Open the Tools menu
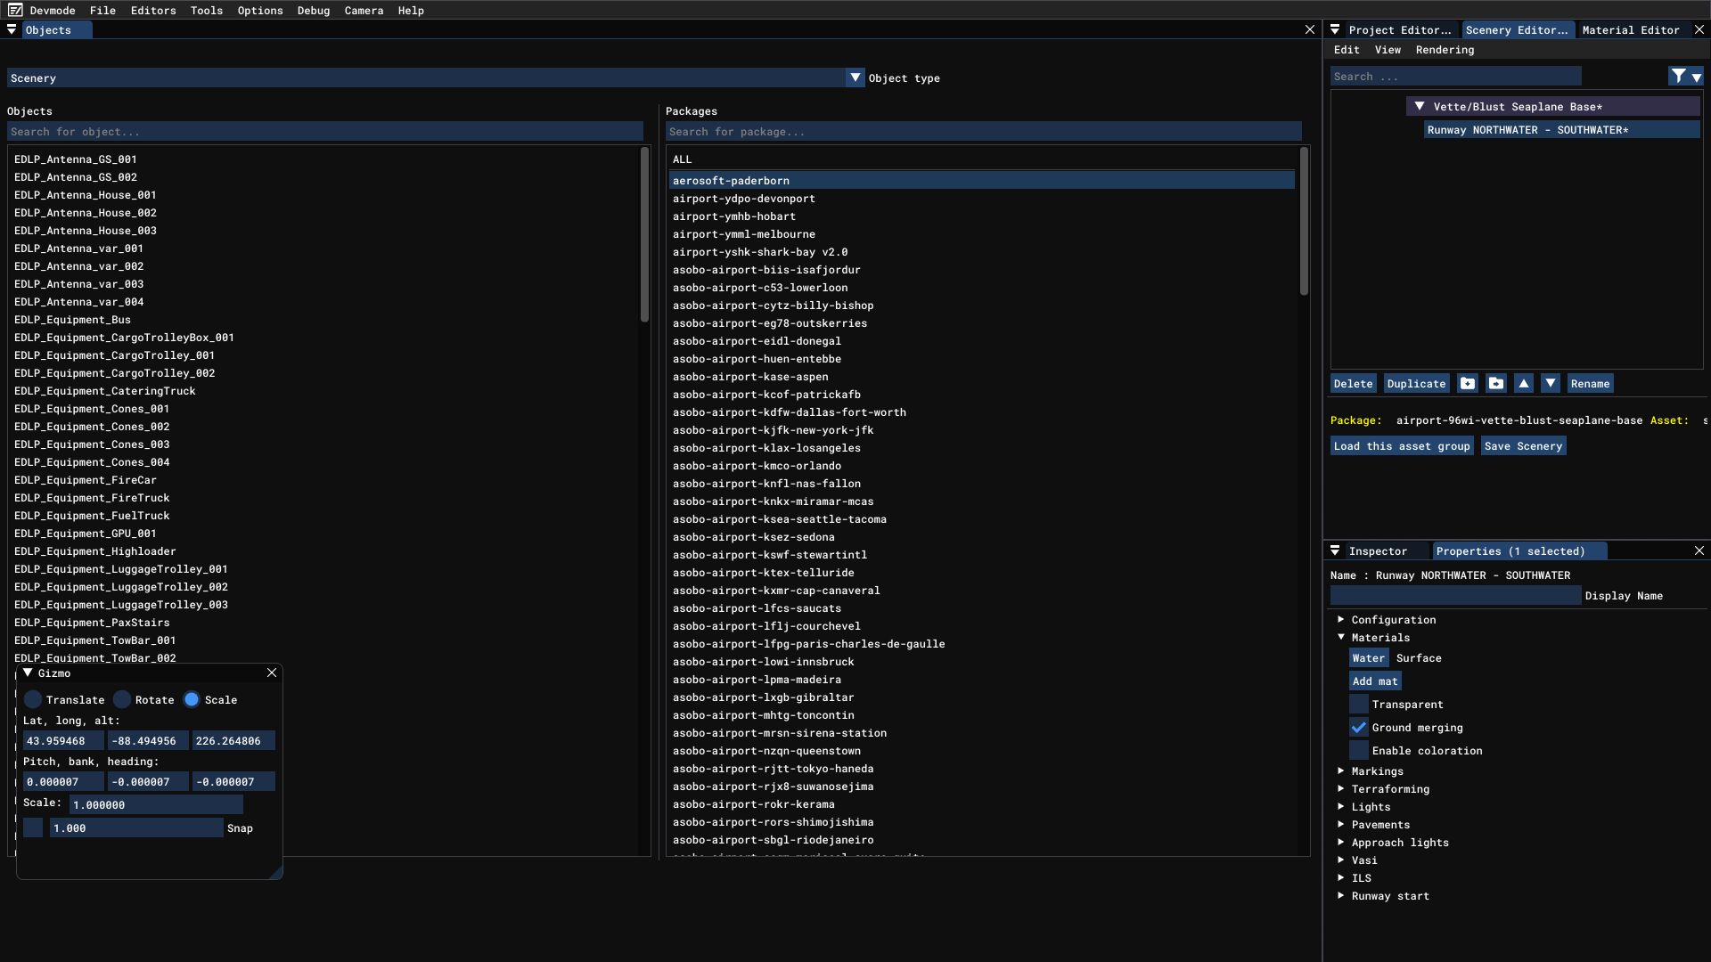 [x=207, y=11]
